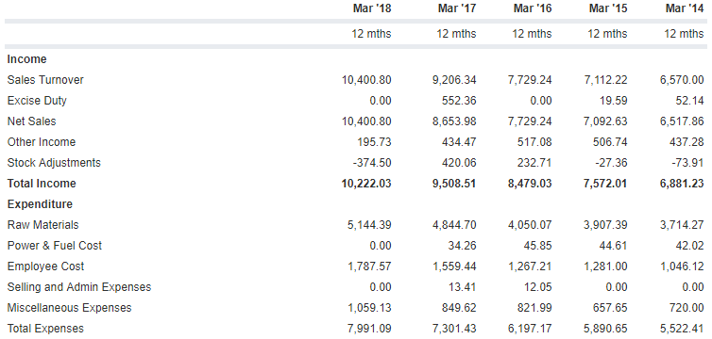
Task: Select Raw Materials value 5,144.39
Action: pyautogui.click(x=369, y=225)
